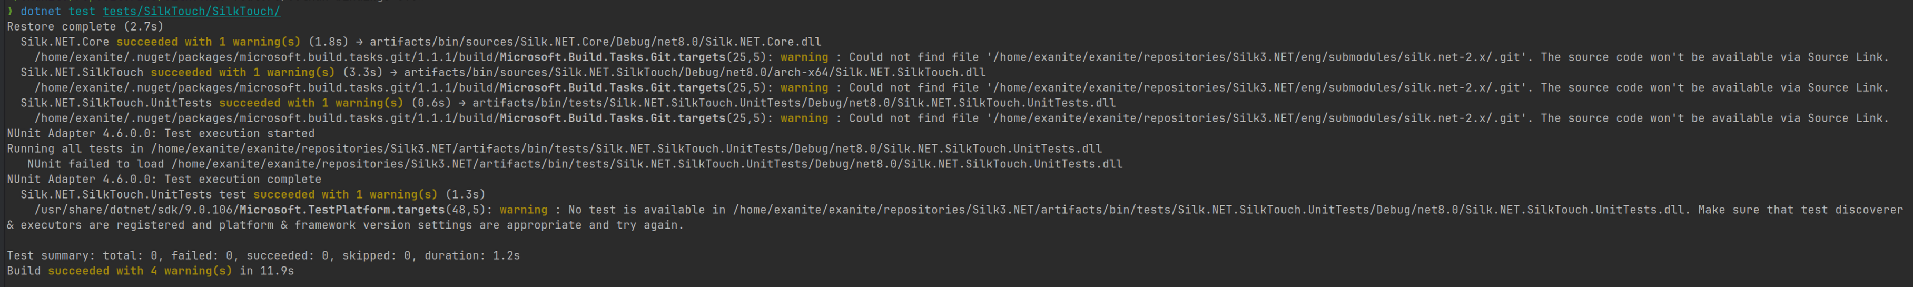The height and width of the screenshot is (287, 1913).
Task: Click the underlined tests/SilkTouch/SilkTouch/ path
Action: [192, 11]
